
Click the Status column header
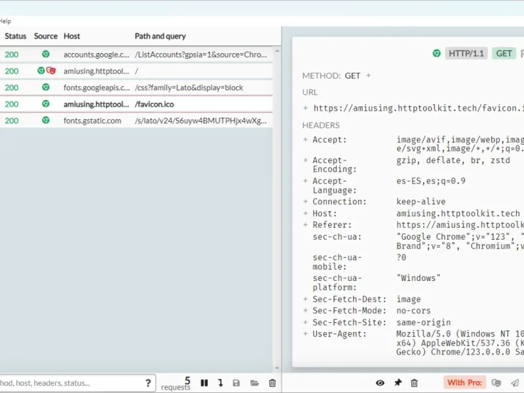15,36
